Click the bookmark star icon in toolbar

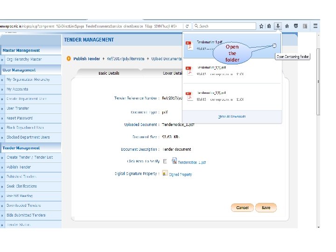(261, 26)
